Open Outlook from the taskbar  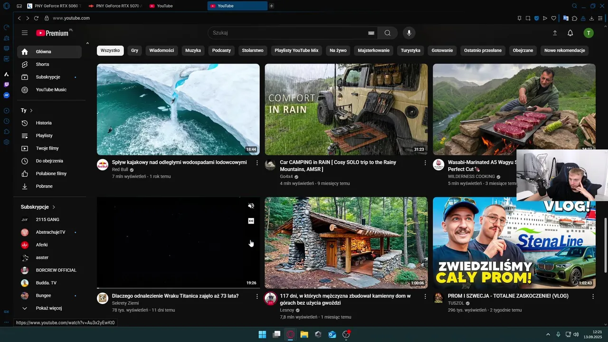click(332, 334)
